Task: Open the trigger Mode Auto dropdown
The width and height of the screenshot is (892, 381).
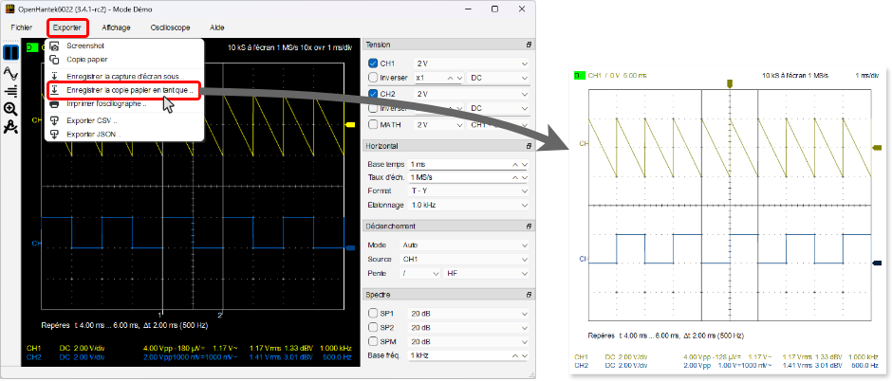Action: coord(465,245)
